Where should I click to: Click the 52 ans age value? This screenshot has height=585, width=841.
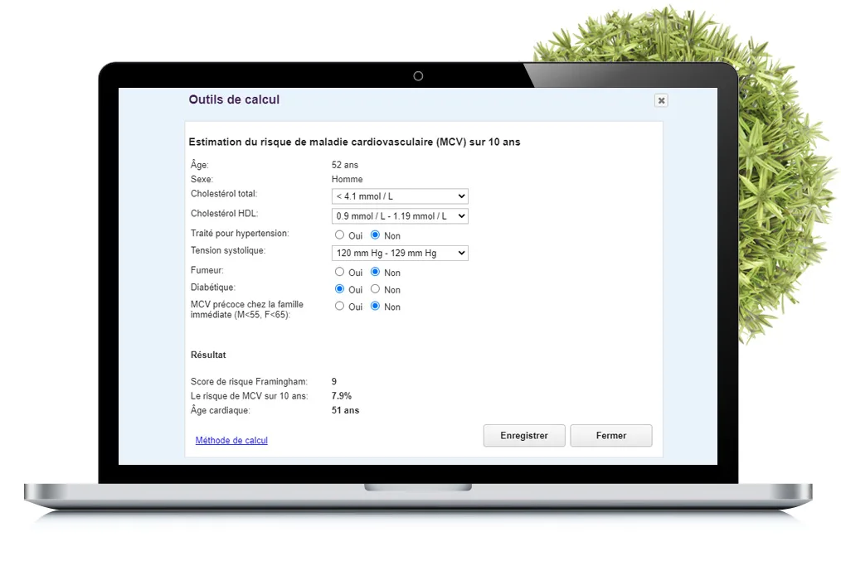click(x=344, y=165)
